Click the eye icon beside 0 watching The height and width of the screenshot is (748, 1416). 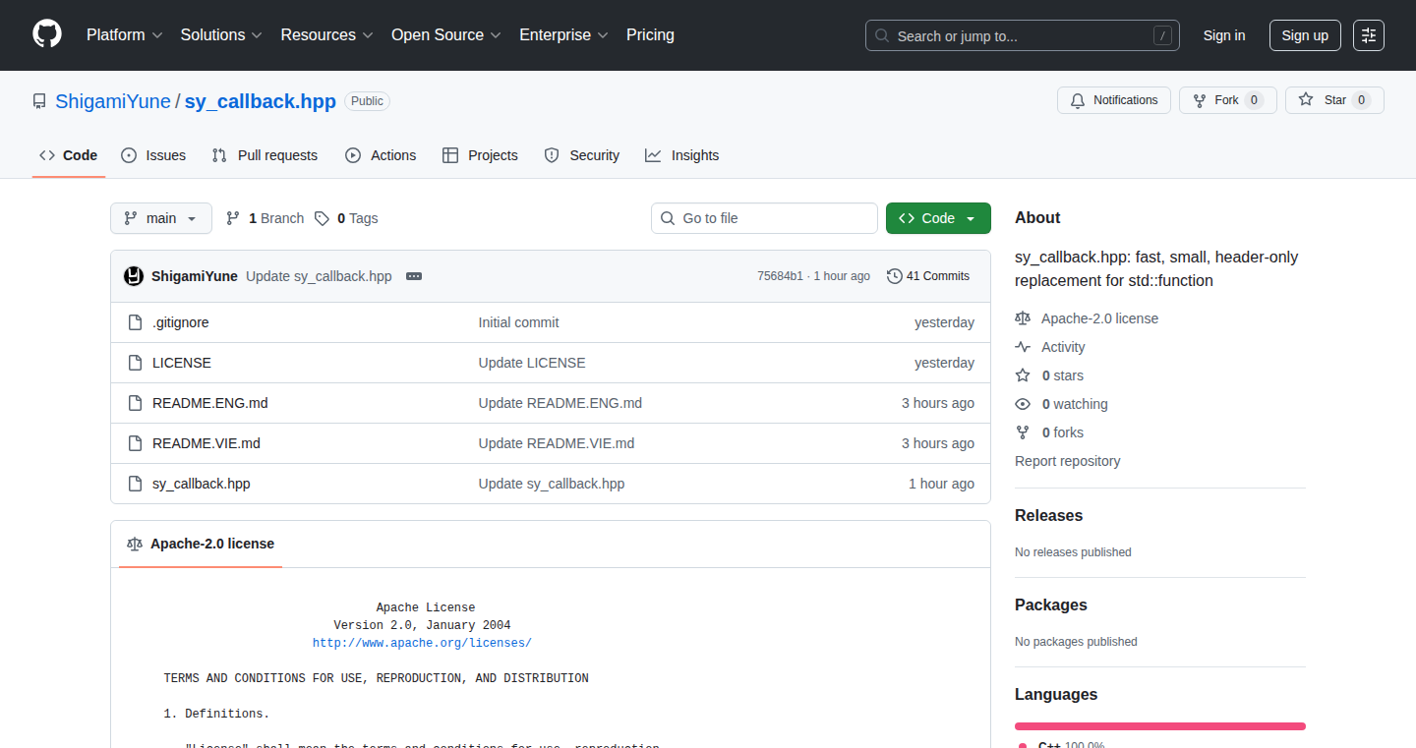(x=1023, y=404)
